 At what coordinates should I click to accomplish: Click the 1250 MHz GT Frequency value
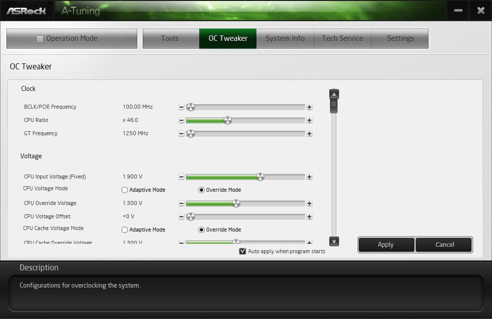pyautogui.click(x=135, y=134)
